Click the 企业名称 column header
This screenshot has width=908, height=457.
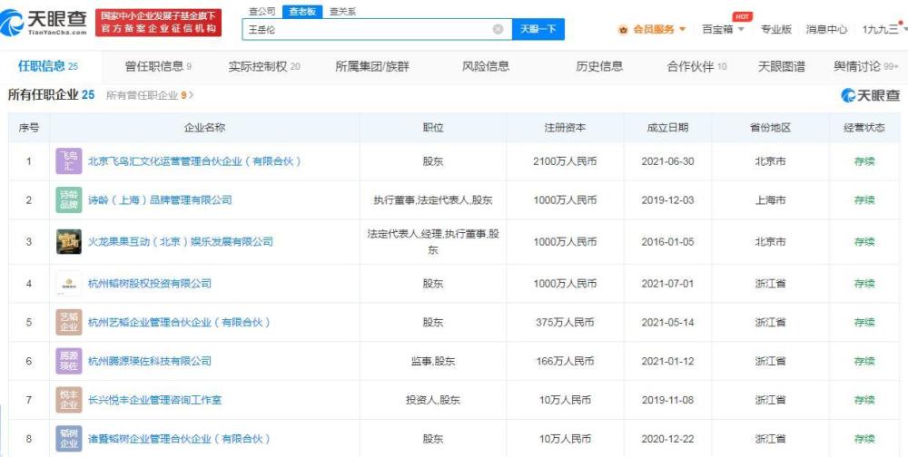[204, 128]
